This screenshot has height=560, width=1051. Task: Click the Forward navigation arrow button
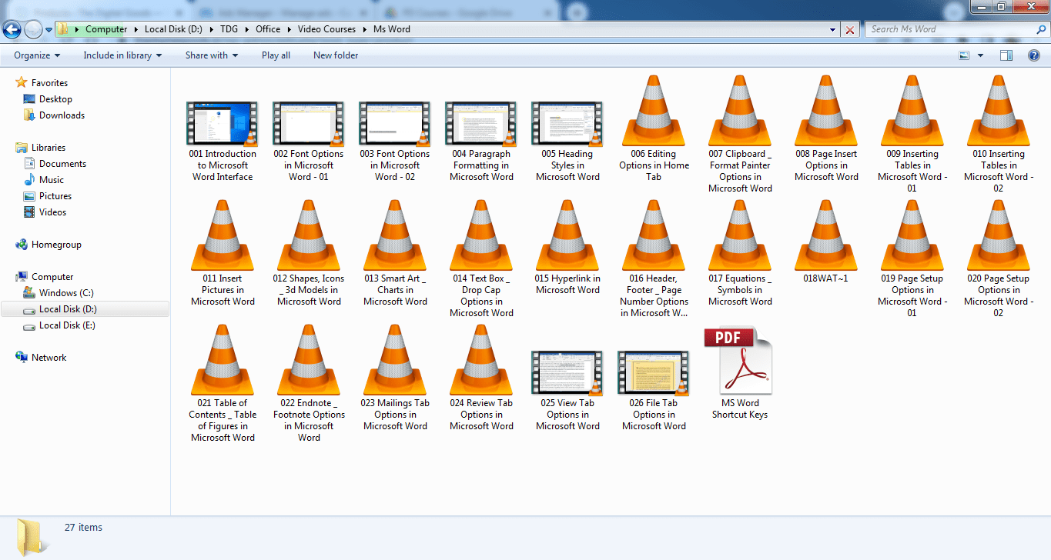click(33, 30)
